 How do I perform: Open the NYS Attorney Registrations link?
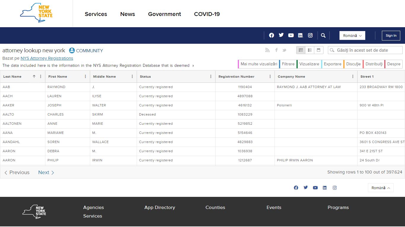coord(47,58)
